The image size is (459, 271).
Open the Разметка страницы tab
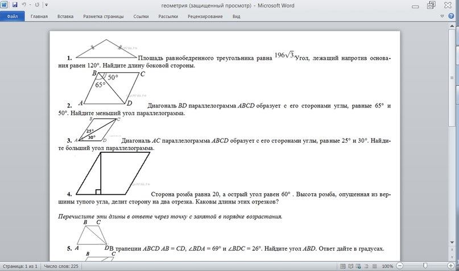click(104, 16)
